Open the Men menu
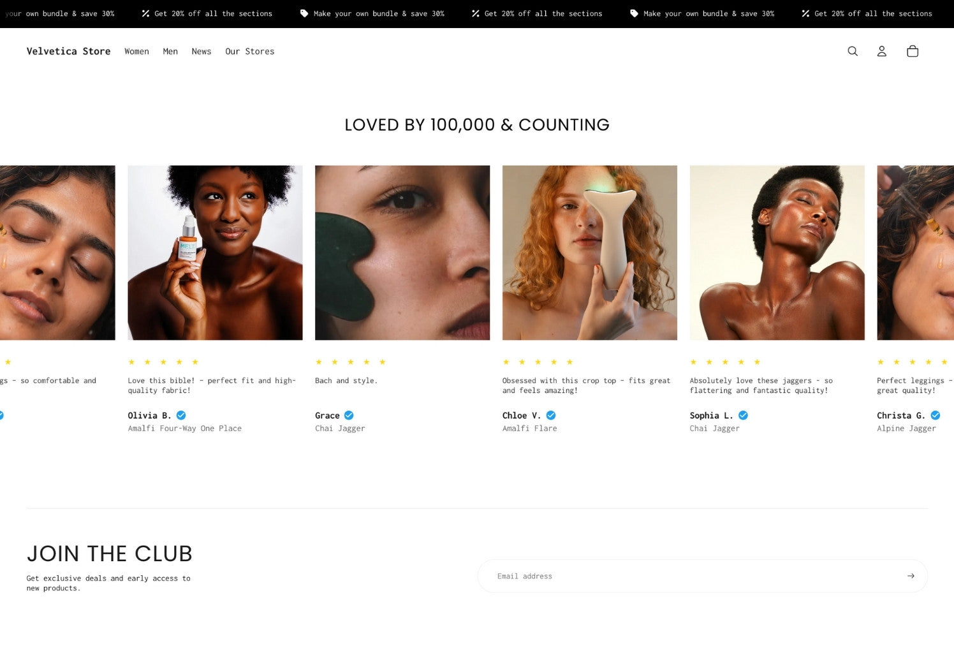Image resolution: width=954 pixels, height=667 pixels. pyautogui.click(x=170, y=51)
